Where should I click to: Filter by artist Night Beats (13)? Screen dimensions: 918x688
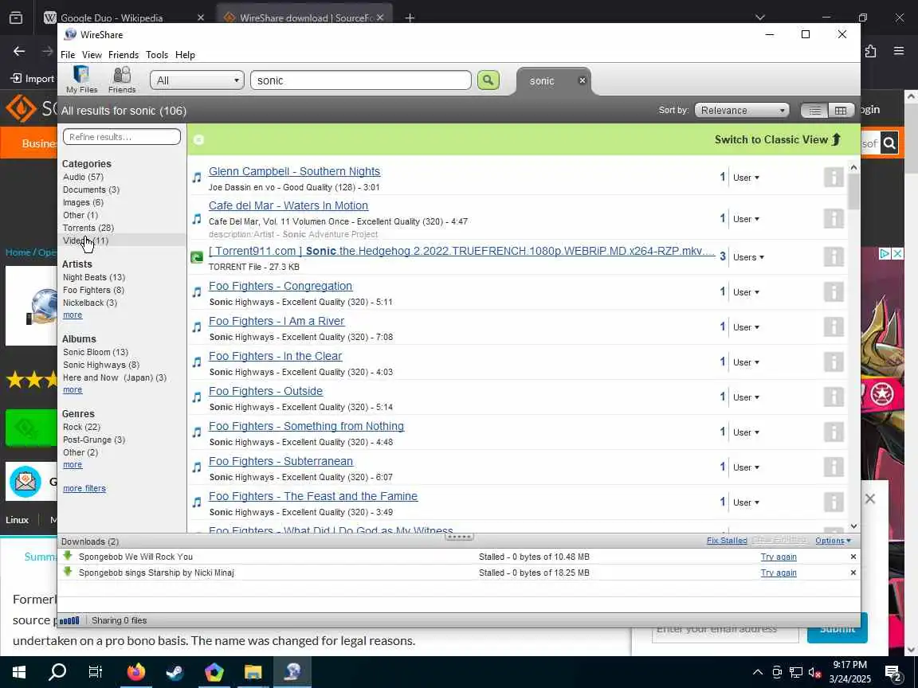94,277
